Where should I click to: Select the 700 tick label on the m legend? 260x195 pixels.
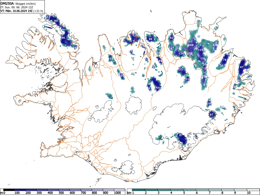click(x=83, y=193)
